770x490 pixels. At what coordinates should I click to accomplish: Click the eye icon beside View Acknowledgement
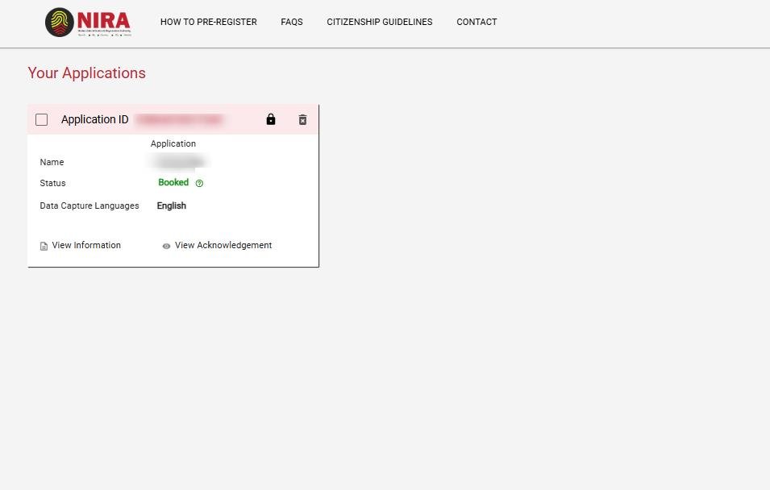pyautogui.click(x=166, y=246)
